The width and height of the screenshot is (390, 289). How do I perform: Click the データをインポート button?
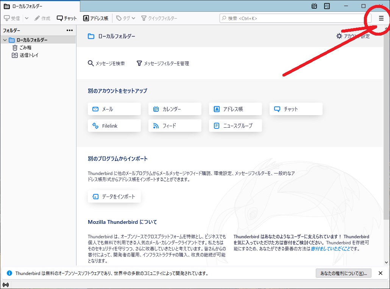(114, 197)
